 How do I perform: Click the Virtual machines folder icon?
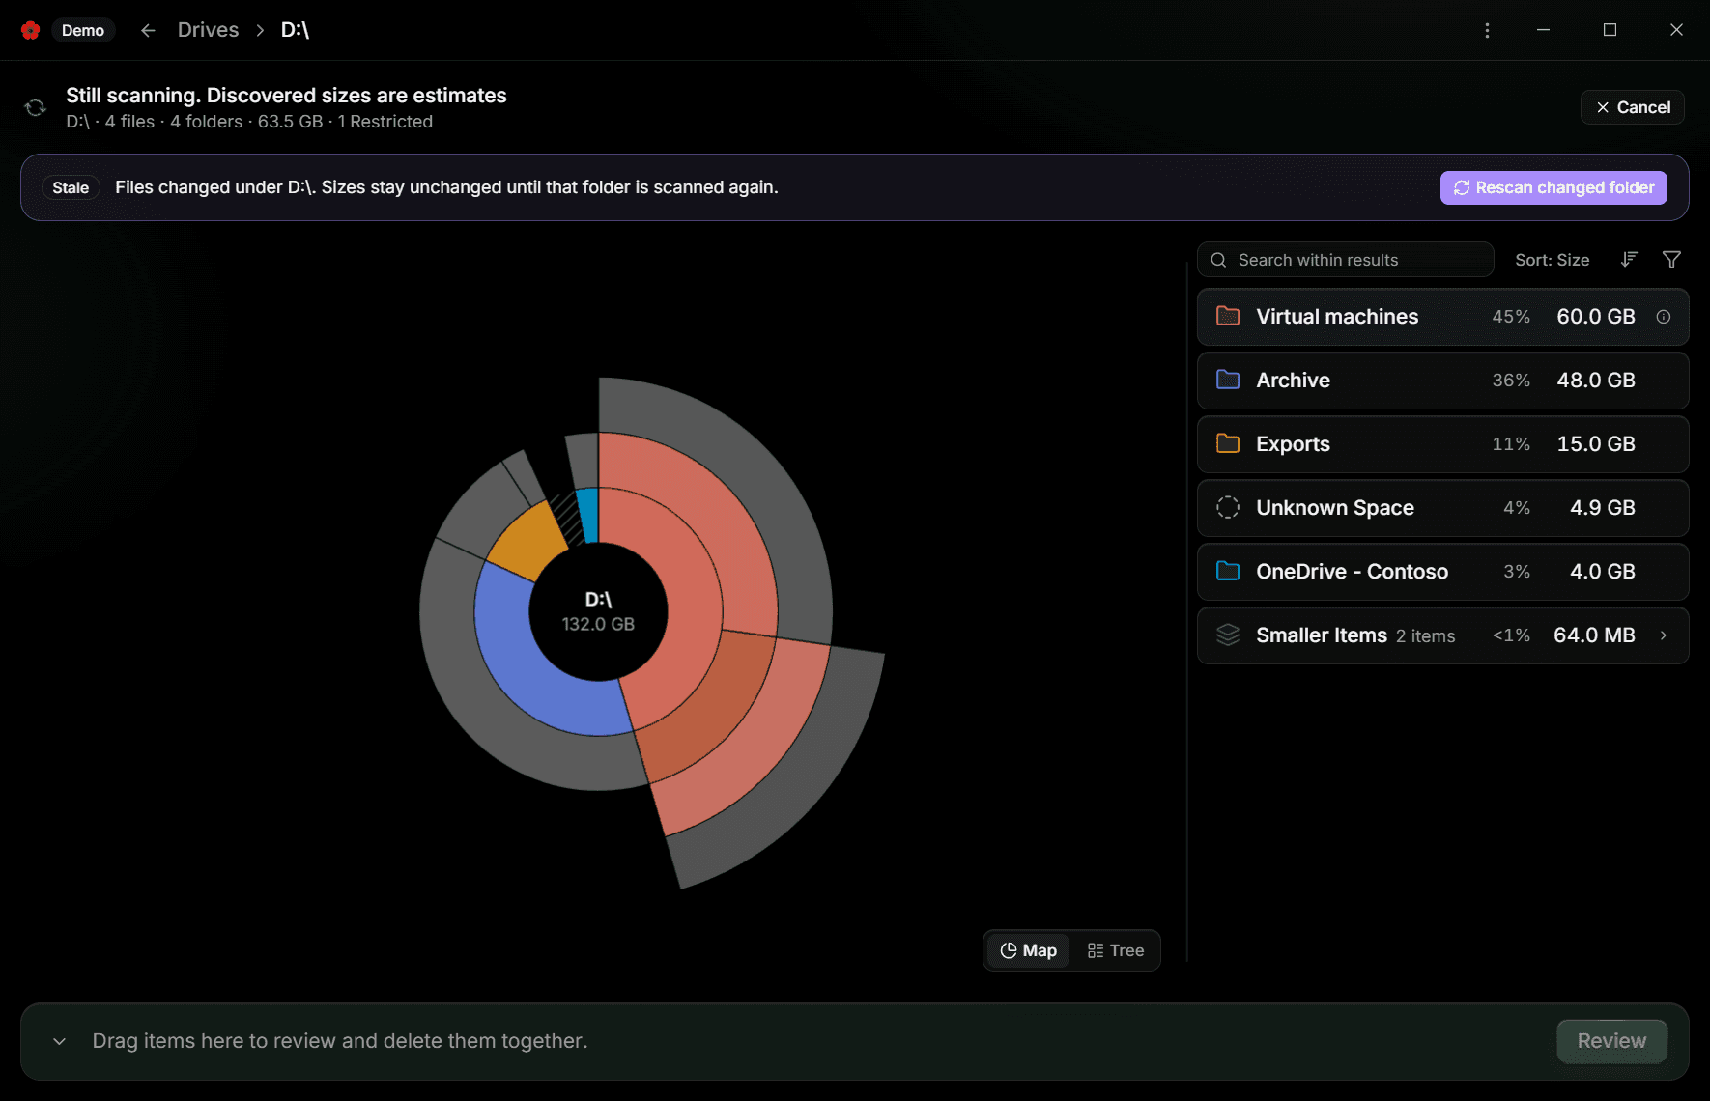1228,316
